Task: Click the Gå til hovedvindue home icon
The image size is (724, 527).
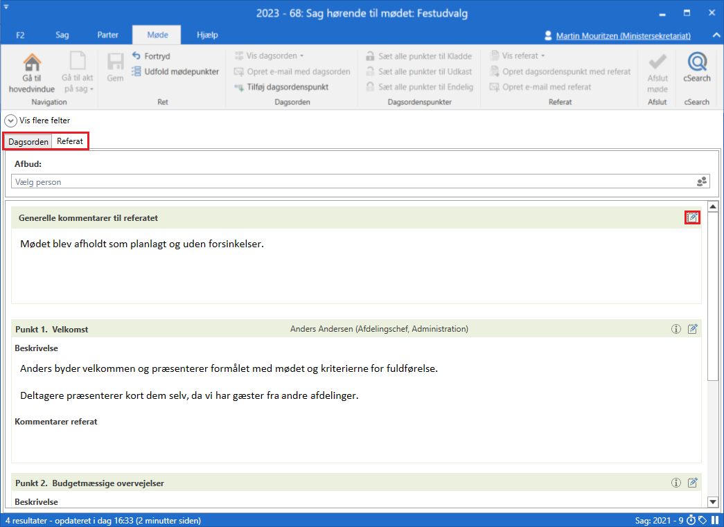Action: pyautogui.click(x=32, y=62)
